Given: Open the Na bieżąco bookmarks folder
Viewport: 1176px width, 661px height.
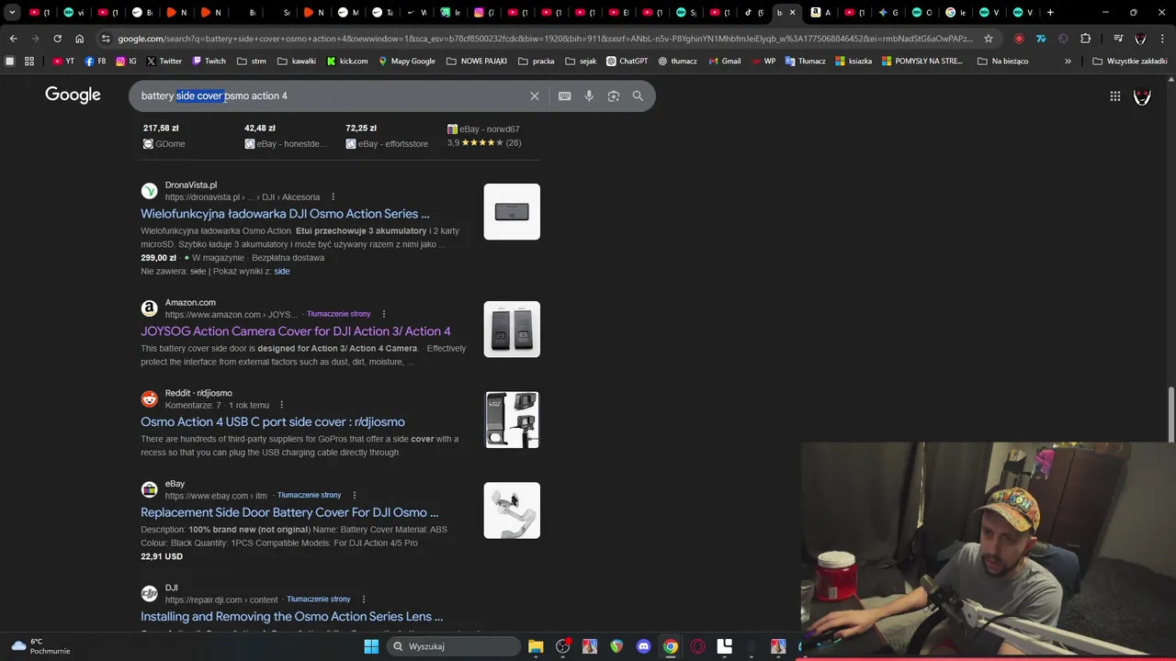Looking at the screenshot, I should pyautogui.click(x=1003, y=61).
